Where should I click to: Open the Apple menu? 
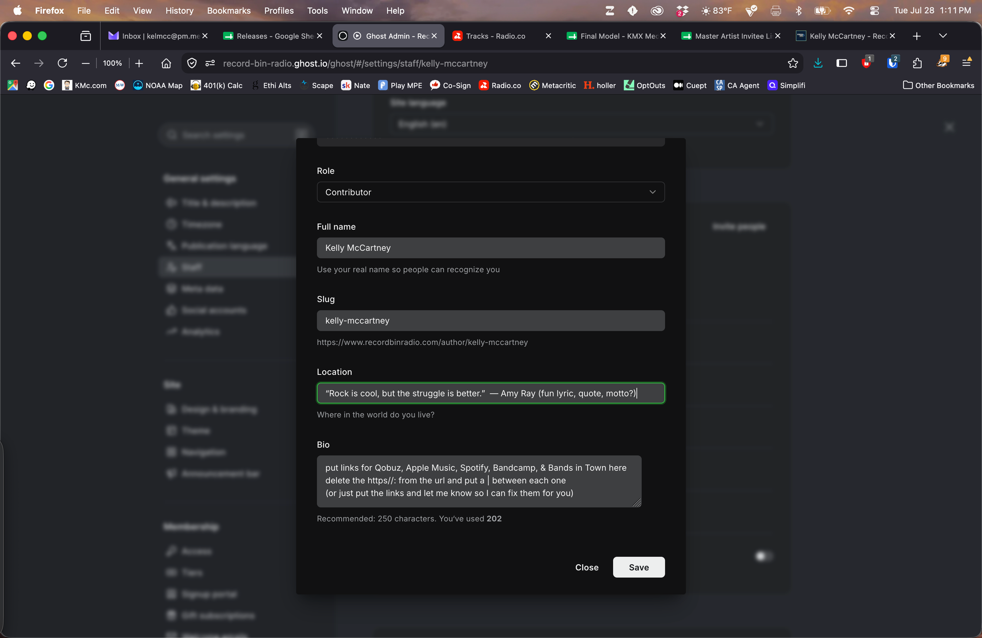(17, 10)
